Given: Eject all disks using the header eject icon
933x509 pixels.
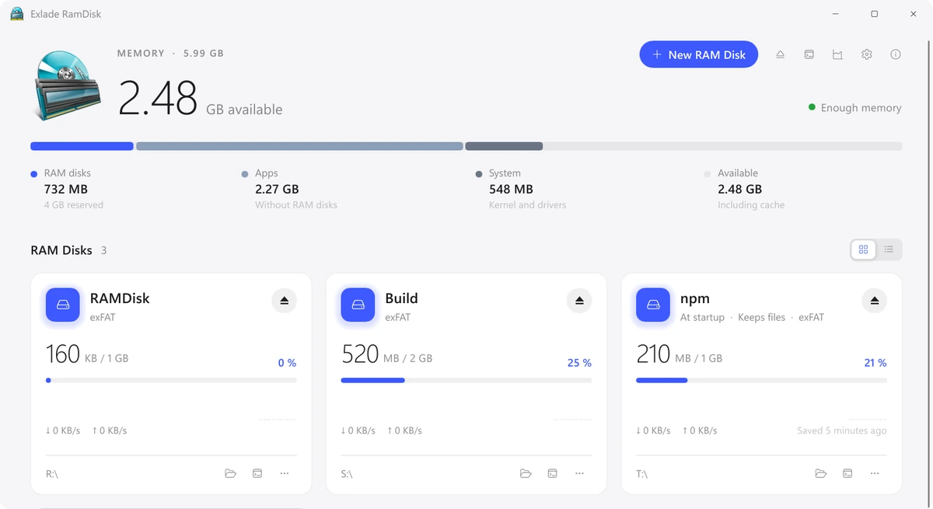Looking at the screenshot, I should (780, 54).
